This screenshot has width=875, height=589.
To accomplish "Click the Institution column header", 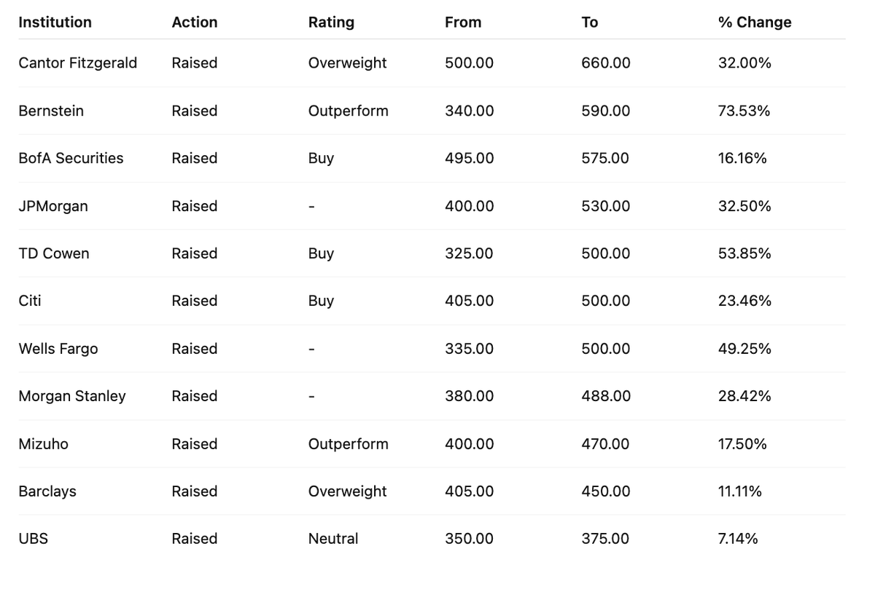I will (x=55, y=23).
